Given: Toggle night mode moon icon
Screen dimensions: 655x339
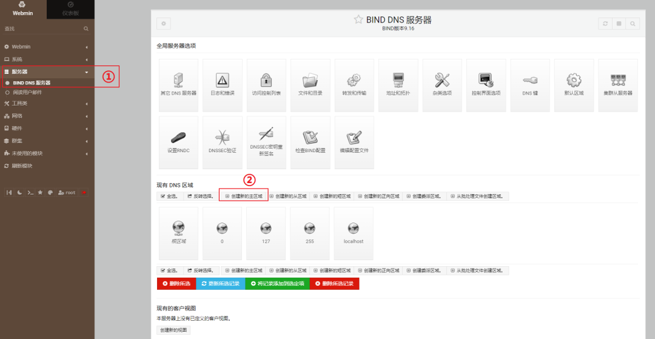Looking at the screenshot, I should [x=19, y=192].
